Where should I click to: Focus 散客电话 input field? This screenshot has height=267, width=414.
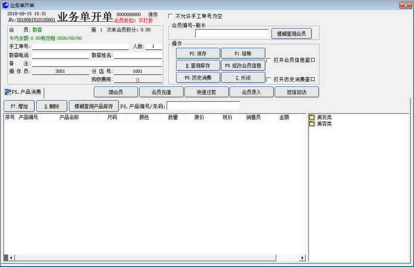click(61, 55)
